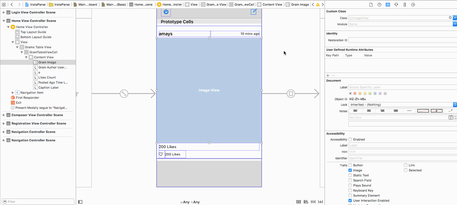Click the power logout button in navigation bar
Image resolution: width=457 pixels, height=205 pixels.
166,12
